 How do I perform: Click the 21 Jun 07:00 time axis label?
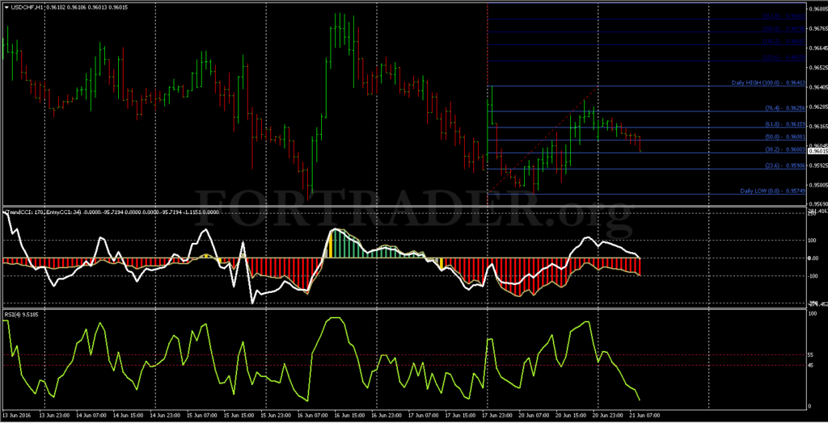[643, 415]
